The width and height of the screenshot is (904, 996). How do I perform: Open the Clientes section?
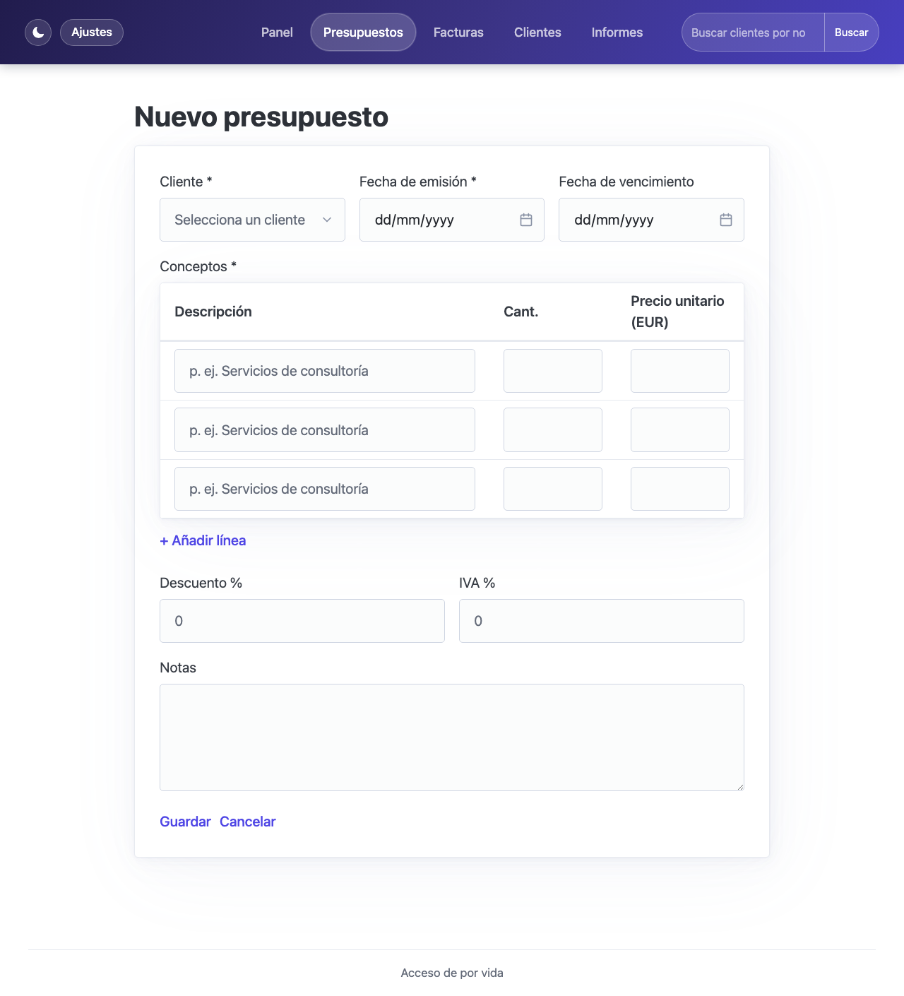click(x=537, y=32)
